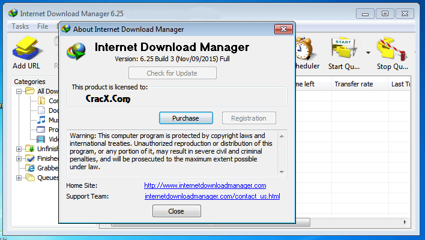Click the version build text

pos(172,59)
